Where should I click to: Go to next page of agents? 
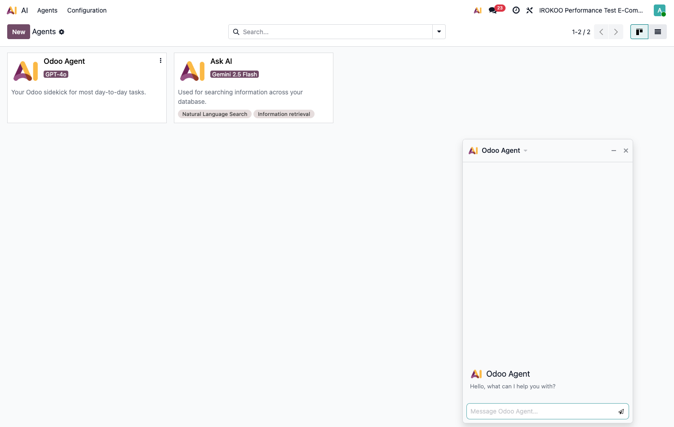616,32
